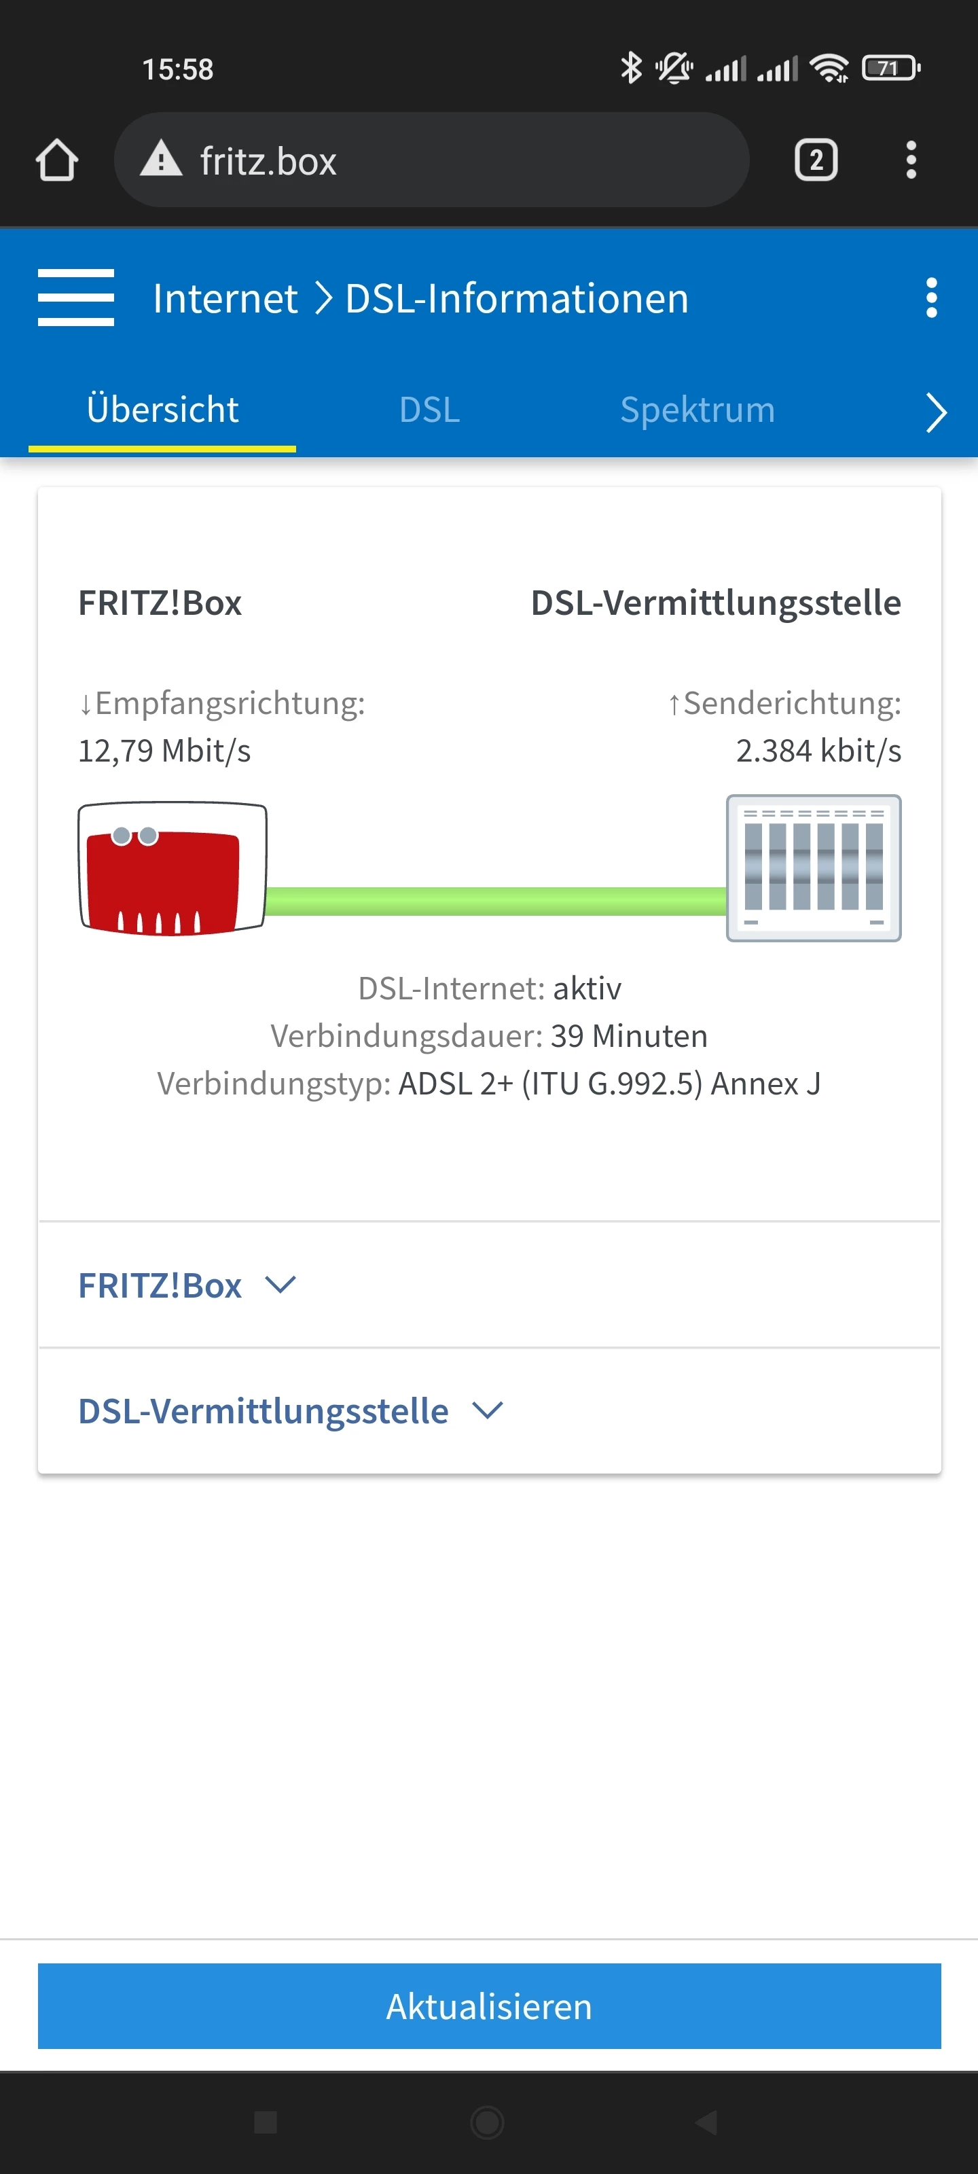Tap the DSL exchange rack image
The width and height of the screenshot is (978, 2174).
(814, 868)
